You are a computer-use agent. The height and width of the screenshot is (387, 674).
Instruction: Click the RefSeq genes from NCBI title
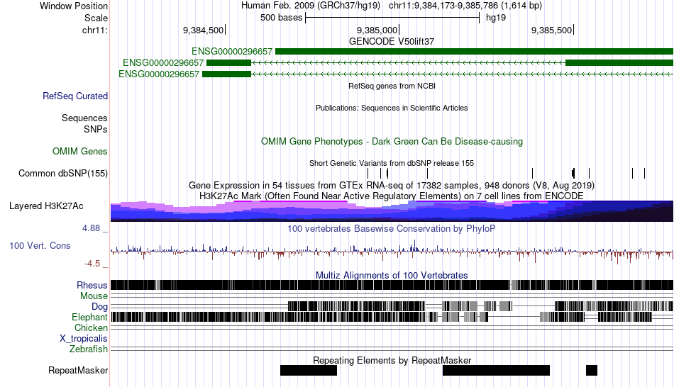click(392, 86)
